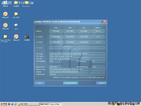Click the pale blue quick-launch icon beside G35 TEST

coord(15,104)
